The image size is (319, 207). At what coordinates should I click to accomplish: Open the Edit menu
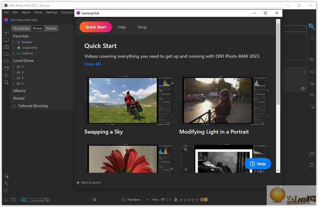15,12
